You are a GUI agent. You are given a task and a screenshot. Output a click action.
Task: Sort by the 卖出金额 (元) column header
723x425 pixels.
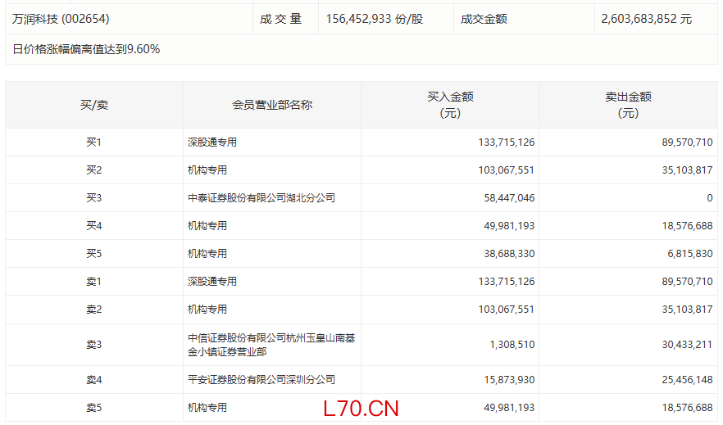click(628, 105)
